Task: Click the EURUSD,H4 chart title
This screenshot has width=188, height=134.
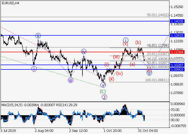Action: pyautogui.click(x=10, y=3)
